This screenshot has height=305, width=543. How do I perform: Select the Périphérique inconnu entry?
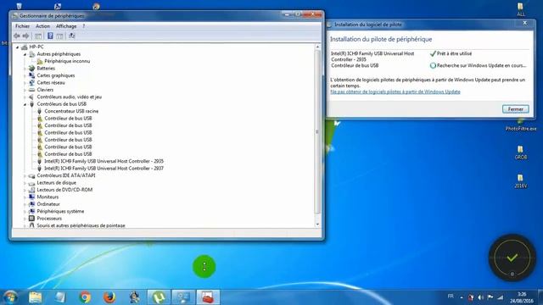pos(67,61)
